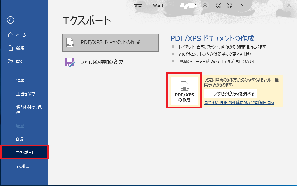This screenshot has width=297, height=186.
Task: Click the smiley face feedback icon
Action: (x=219, y=5)
